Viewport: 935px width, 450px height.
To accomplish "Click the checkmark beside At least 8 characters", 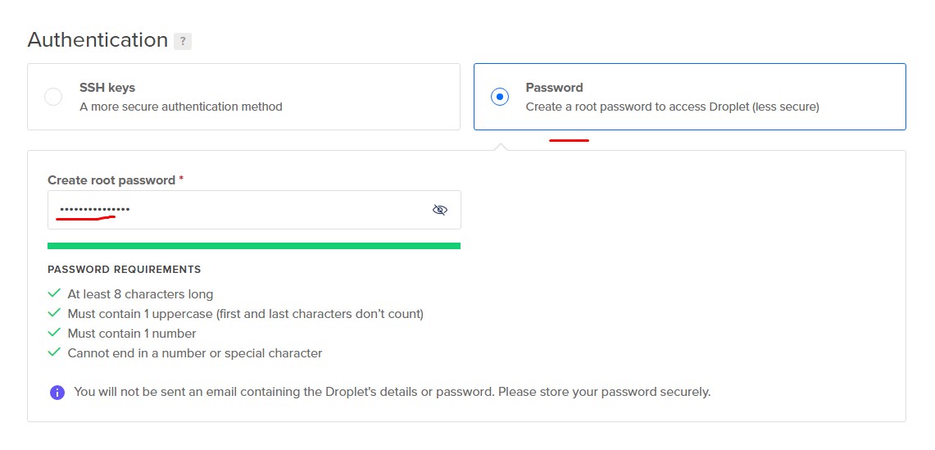I will (x=54, y=293).
